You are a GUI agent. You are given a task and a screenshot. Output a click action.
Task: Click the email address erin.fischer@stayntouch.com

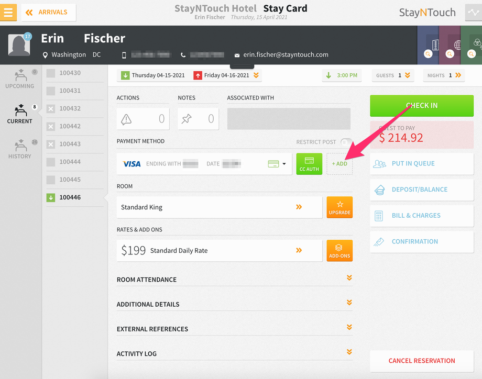point(286,54)
